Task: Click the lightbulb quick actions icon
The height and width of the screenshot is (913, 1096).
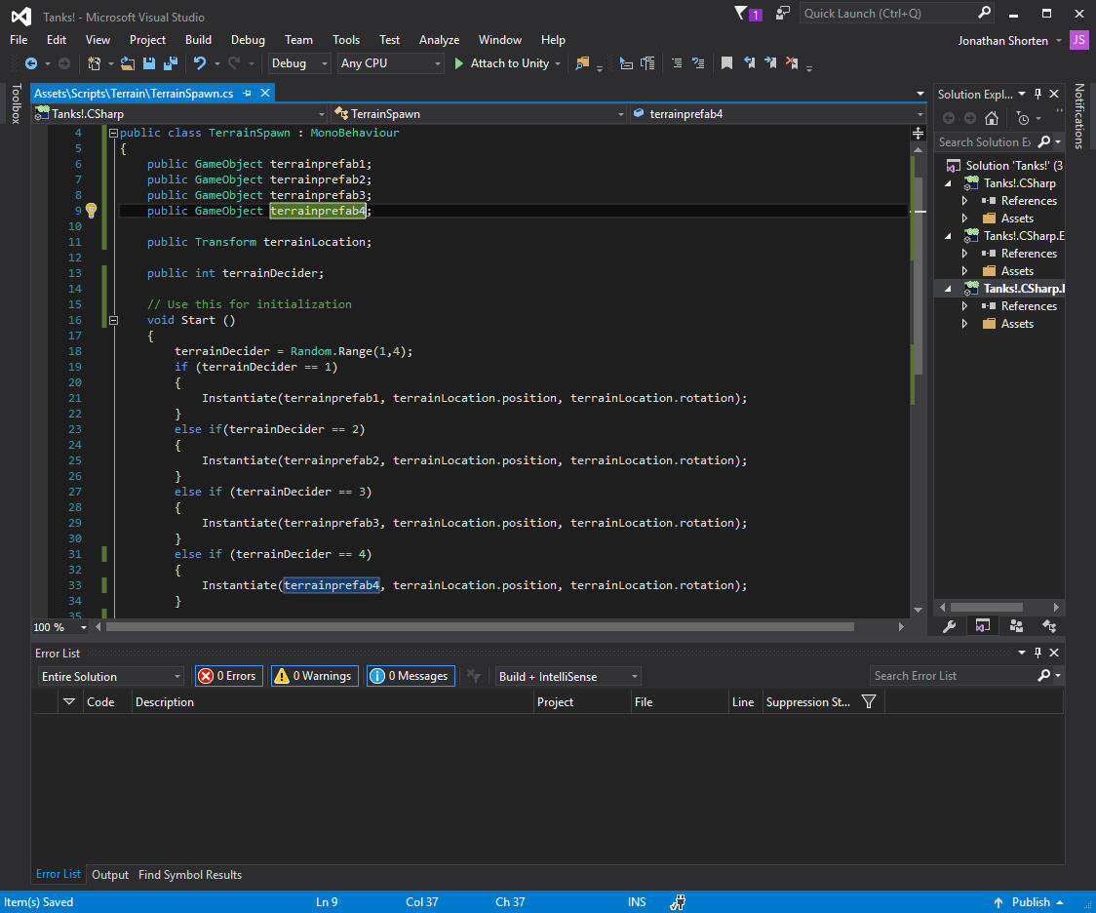Action: [x=91, y=211]
